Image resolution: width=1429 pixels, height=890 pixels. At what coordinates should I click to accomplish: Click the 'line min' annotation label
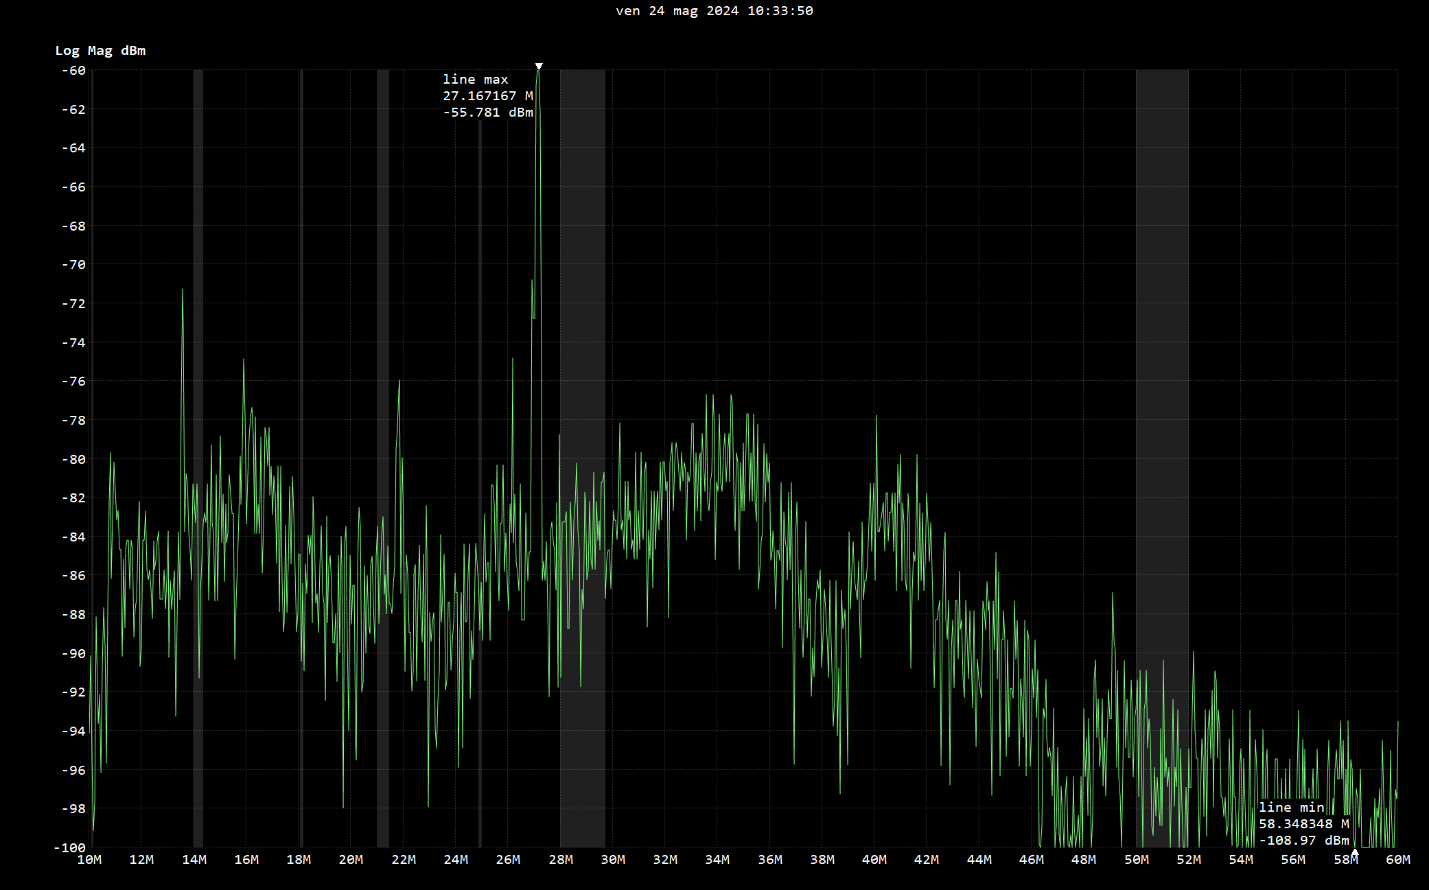coord(1291,808)
